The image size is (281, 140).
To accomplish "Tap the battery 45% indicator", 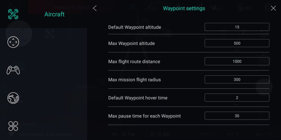I will [244, 8].
